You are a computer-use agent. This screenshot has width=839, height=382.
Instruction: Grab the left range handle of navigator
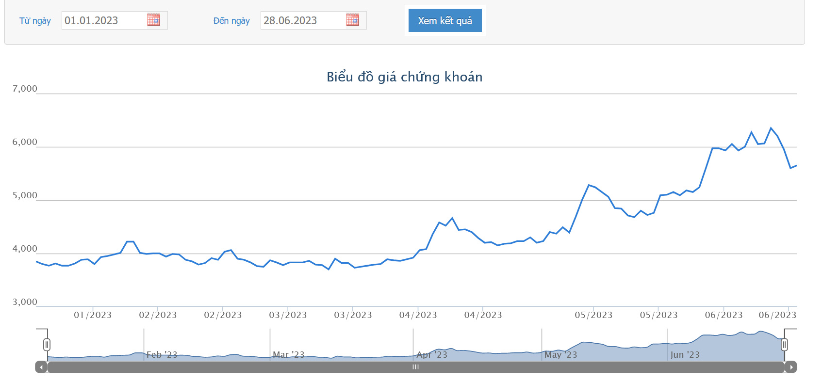(47, 345)
